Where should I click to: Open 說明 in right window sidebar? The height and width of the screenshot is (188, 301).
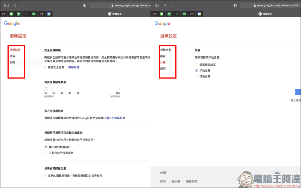click(x=163, y=69)
